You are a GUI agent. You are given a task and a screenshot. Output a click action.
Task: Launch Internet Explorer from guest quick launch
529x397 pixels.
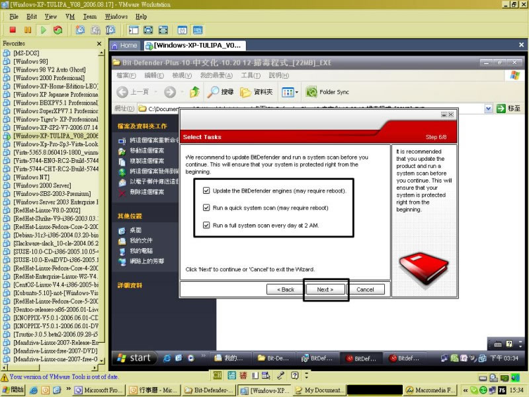point(167,358)
